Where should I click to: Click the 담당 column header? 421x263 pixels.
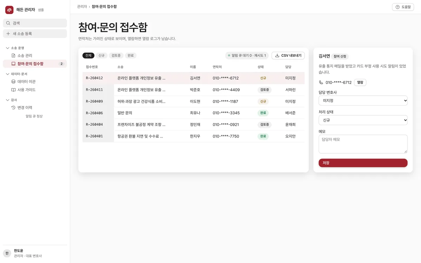click(x=288, y=67)
